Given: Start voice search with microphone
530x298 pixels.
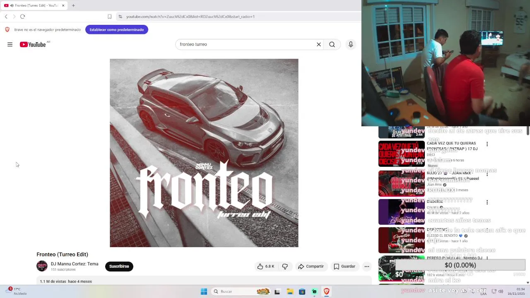Looking at the screenshot, I should 351,44.
